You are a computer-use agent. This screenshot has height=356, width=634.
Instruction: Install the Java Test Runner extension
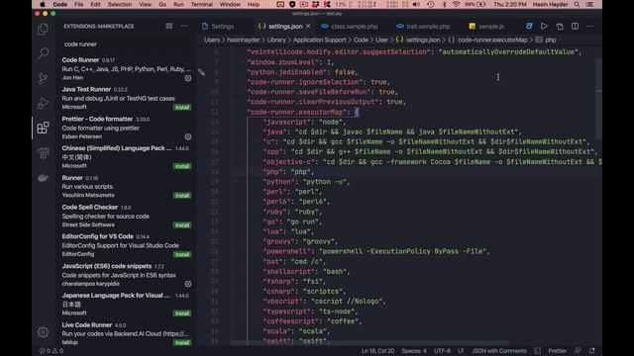182,108
